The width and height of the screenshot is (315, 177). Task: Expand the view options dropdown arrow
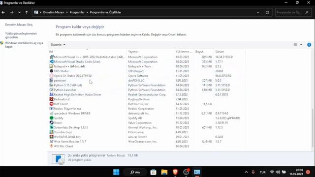click(x=301, y=45)
